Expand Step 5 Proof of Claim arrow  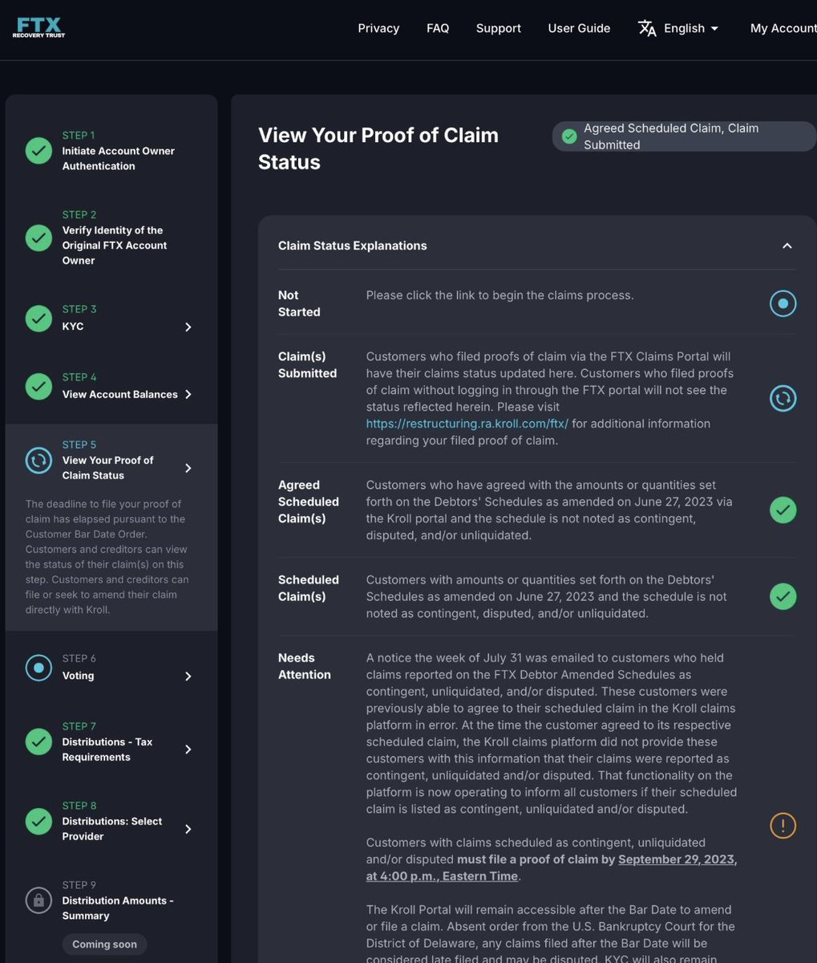tap(188, 468)
